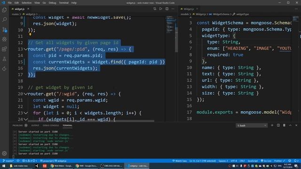
Task: Synchronize changes via status bar sync icon
Action: (x=18, y=161)
